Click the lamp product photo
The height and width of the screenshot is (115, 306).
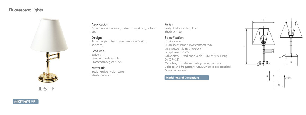tap(49, 51)
